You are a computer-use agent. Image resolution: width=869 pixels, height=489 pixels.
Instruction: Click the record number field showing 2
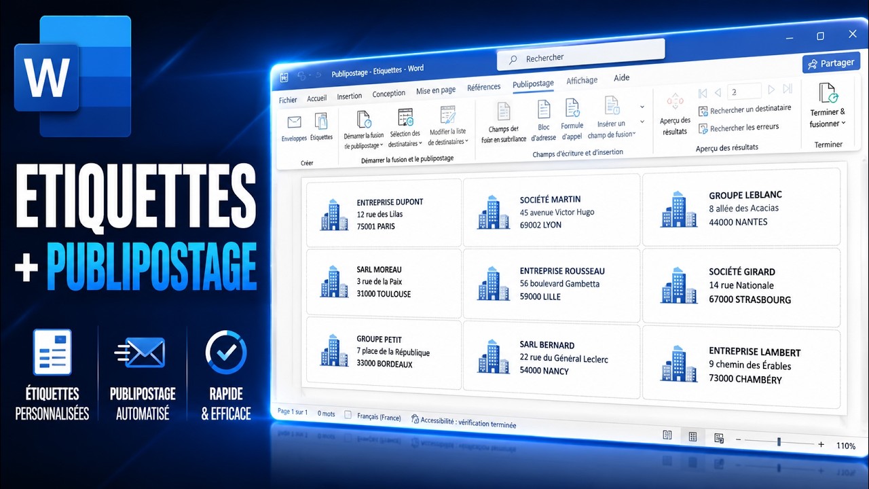click(x=744, y=92)
